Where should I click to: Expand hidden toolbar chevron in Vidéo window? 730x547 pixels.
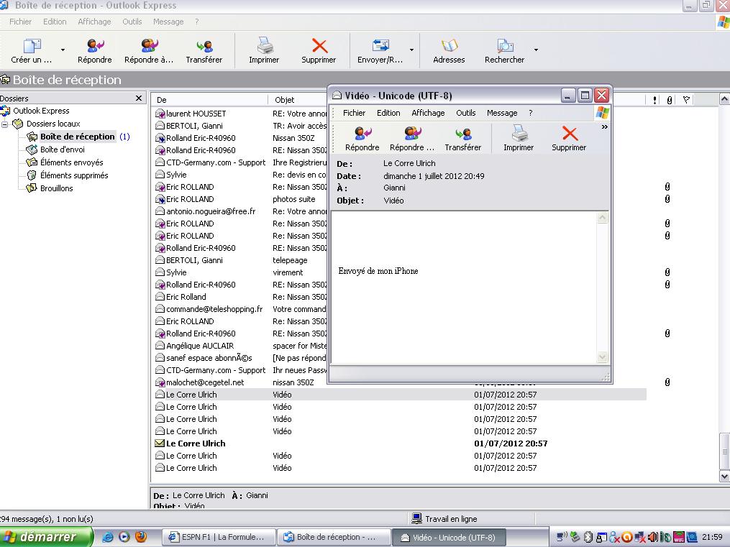coord(604,127)
